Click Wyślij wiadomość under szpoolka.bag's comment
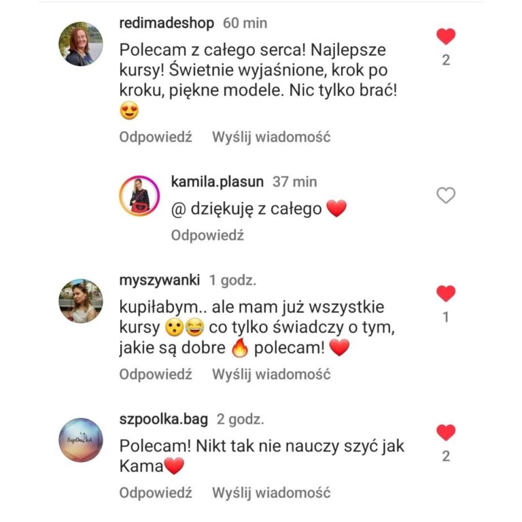This screenshot has width=522, height=522. click(271, 493)
